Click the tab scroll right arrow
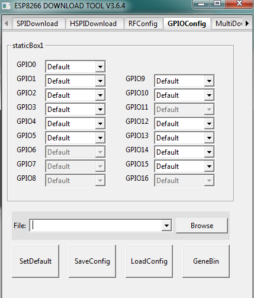Viewport: 254px width, 298px height. (247, 24)
